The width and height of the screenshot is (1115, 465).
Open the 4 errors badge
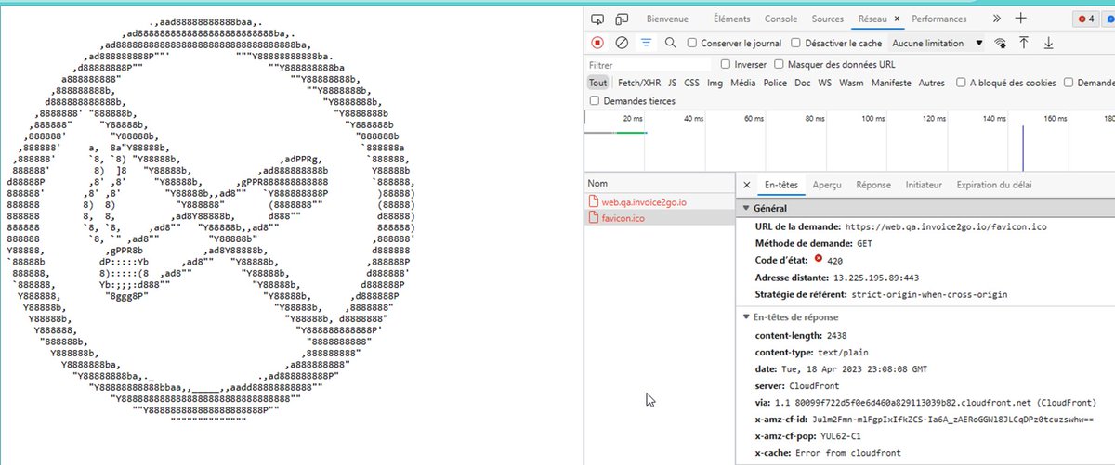pos(1085,19)
